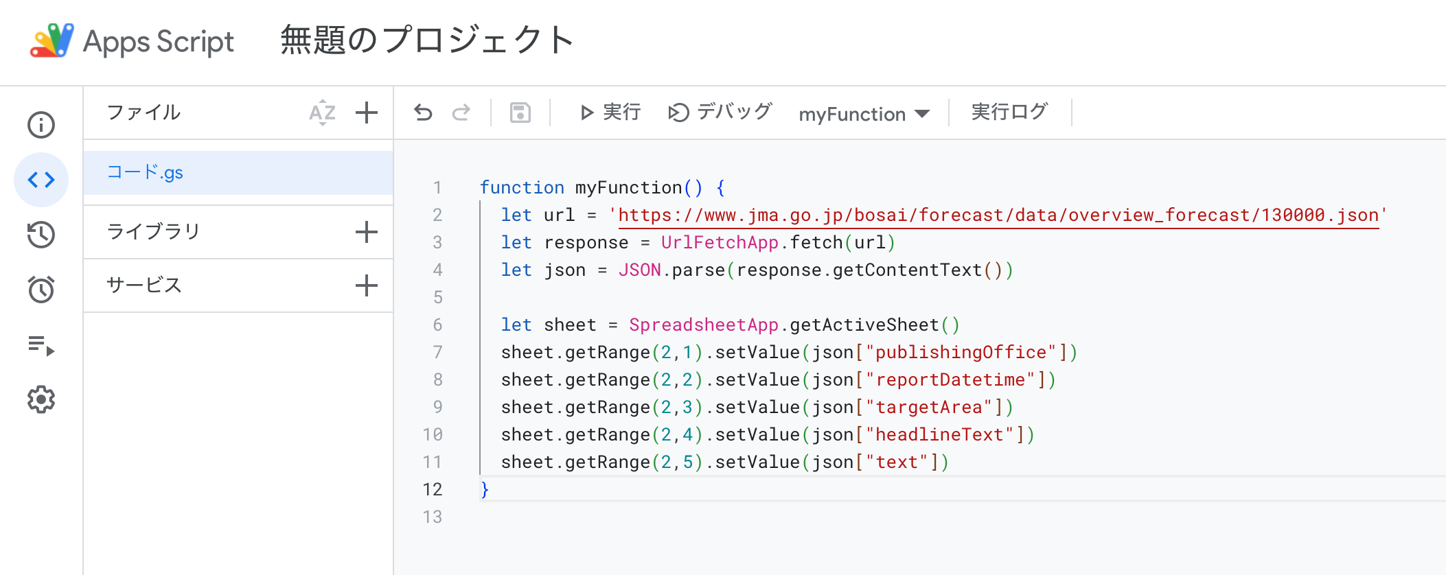Sort files alphabetically with AZ icon
The width and height of the screenshot is (1446, 575).
point(322,113)
